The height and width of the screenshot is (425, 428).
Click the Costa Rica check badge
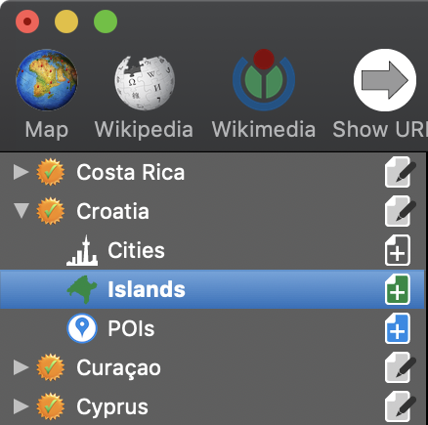(x=50, y=172)
